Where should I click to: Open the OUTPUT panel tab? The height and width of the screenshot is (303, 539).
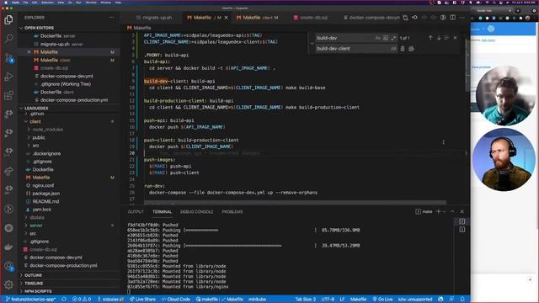[136, 211]
